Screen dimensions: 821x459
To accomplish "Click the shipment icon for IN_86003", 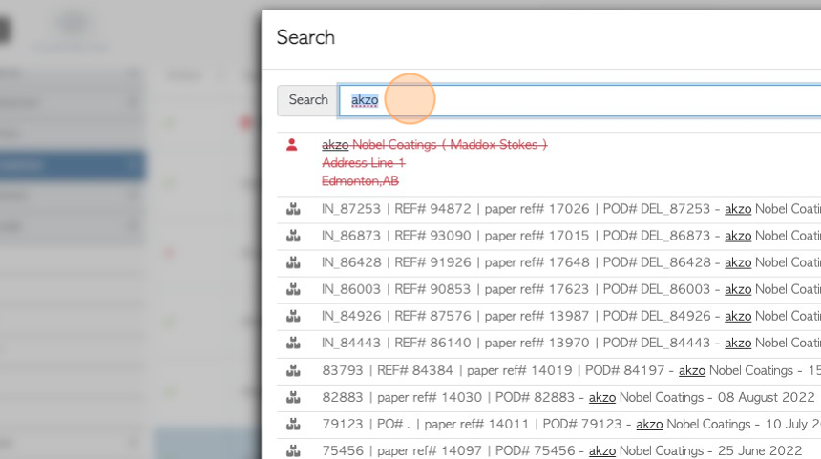I will (293, 289).
